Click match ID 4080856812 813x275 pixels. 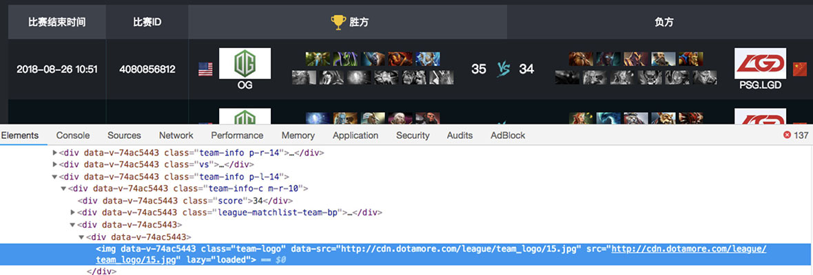(147, 69)
